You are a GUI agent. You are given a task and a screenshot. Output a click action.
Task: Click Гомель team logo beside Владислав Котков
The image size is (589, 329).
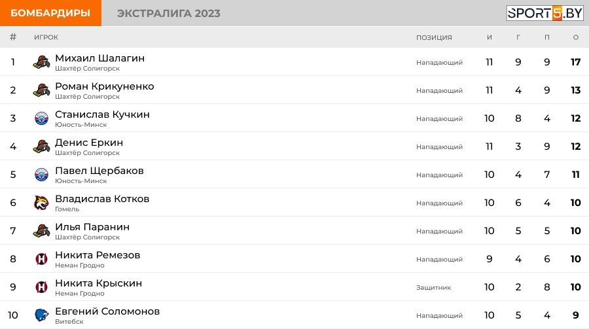point(42,203)
